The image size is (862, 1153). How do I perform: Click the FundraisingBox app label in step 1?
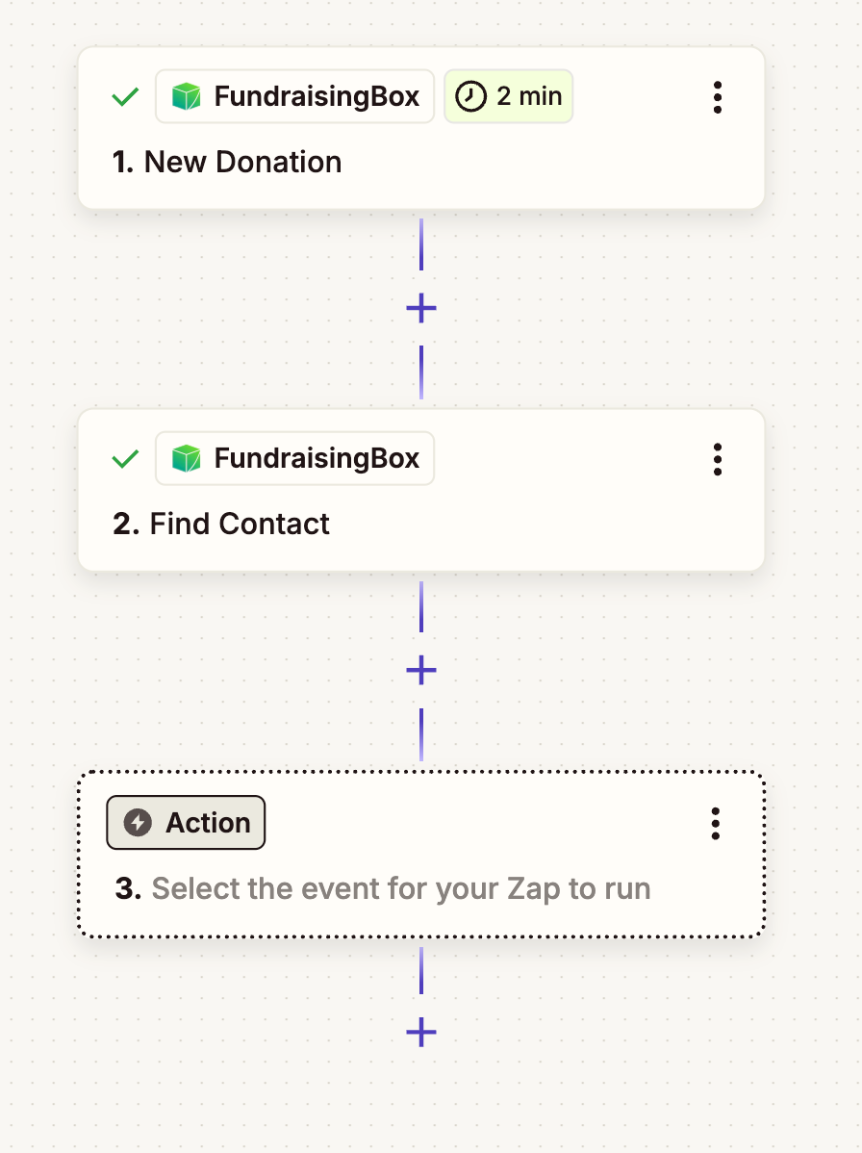pyautogui.click(x=317, y=96)
